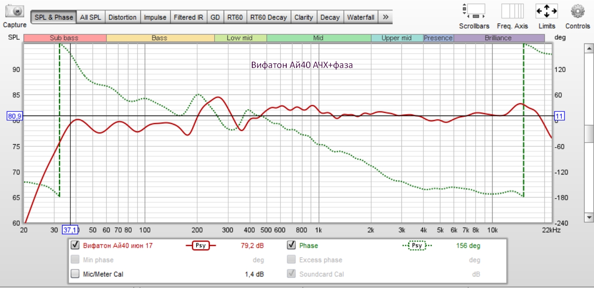
Task: Open the RT60 tab
Action: 235,17
